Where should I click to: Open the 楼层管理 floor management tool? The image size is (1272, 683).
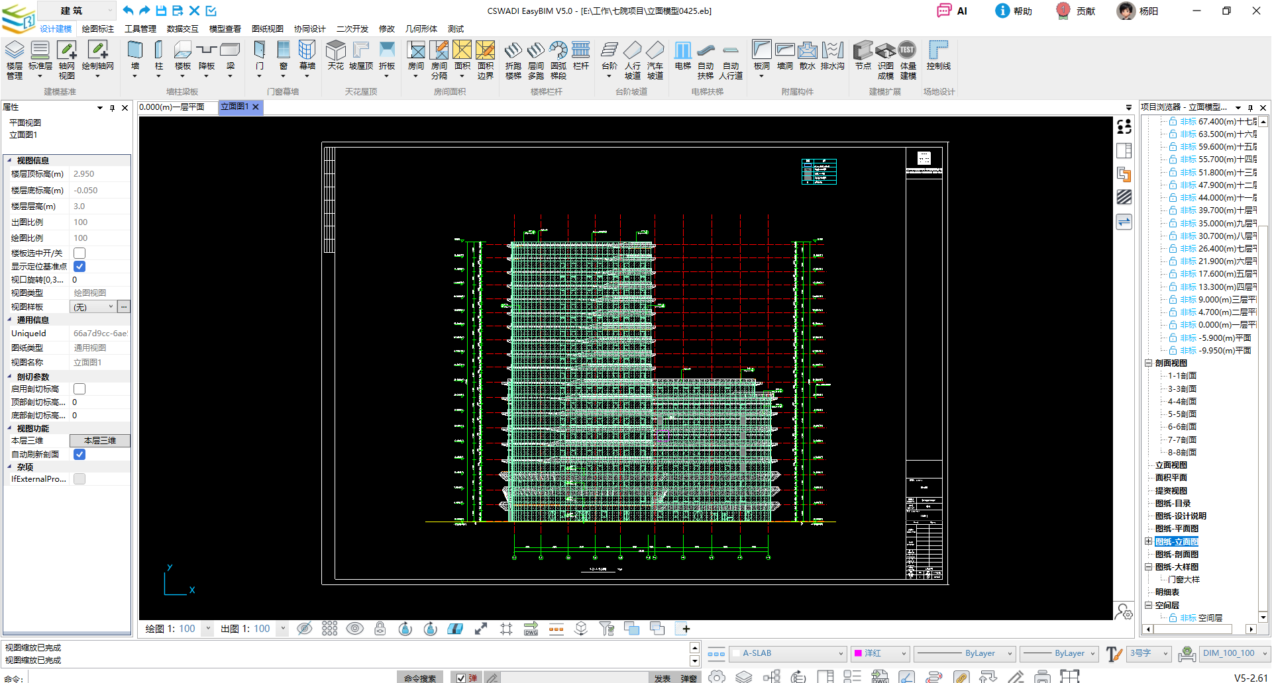tap(15, 59)
